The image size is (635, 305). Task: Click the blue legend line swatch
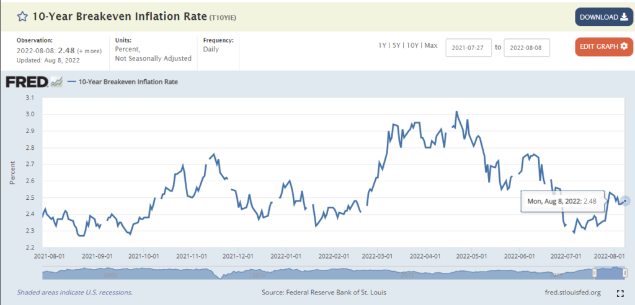[x=71, y=82]
